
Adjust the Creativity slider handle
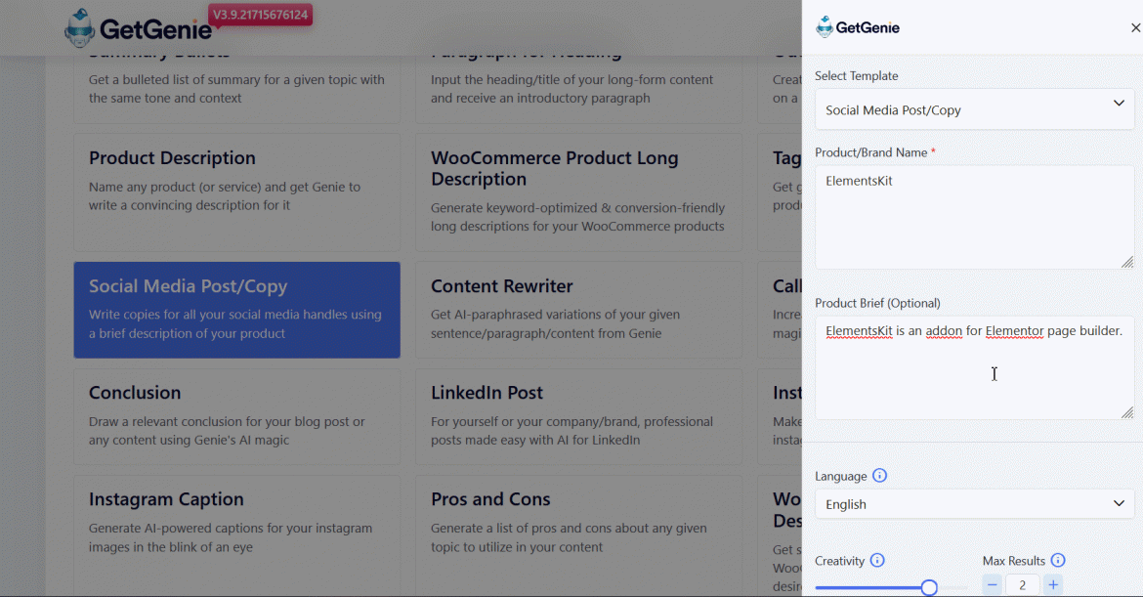coord(929,587)
